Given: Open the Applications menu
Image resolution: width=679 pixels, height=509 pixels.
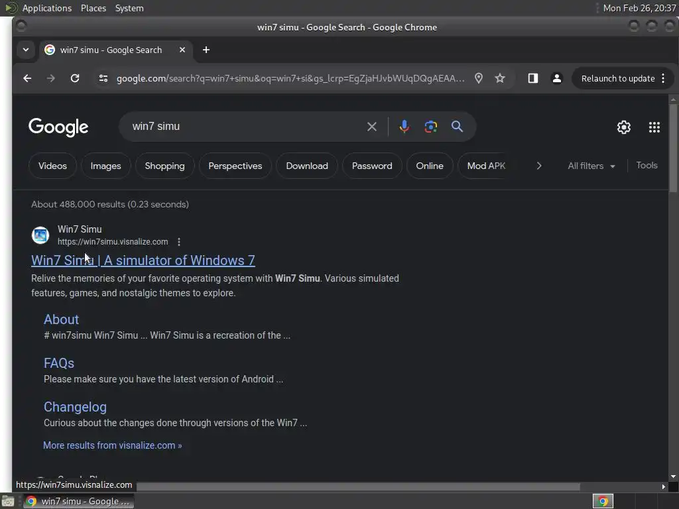Looking at the screenshot, I should coord(47,8).
